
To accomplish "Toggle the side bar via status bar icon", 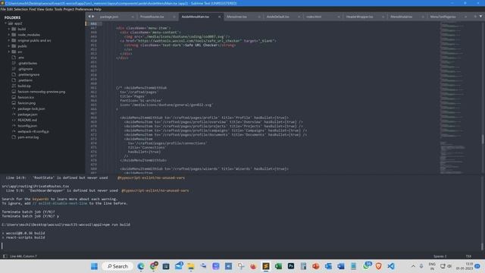I will [x=5, y=256].
